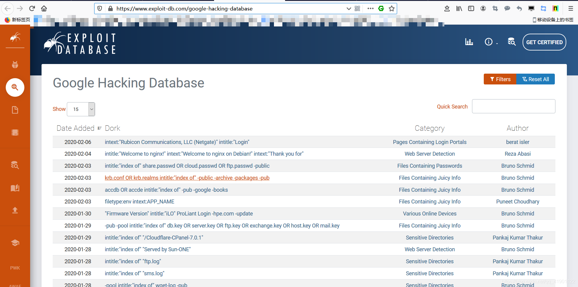
Task: Open the Welcome to nginx dork link
Action: (204, 154)
